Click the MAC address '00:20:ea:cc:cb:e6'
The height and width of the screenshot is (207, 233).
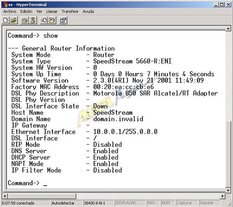(124, 87)
